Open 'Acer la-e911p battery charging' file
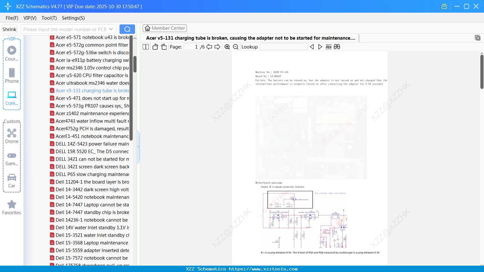The image size is (484, 272). tap(90, 60)
